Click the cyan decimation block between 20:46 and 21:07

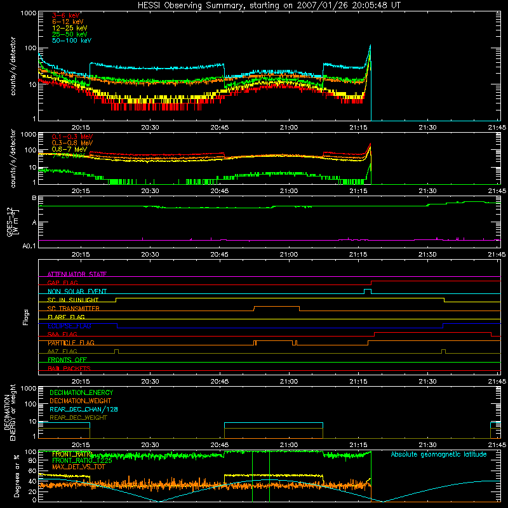click(x=274, y=423)
